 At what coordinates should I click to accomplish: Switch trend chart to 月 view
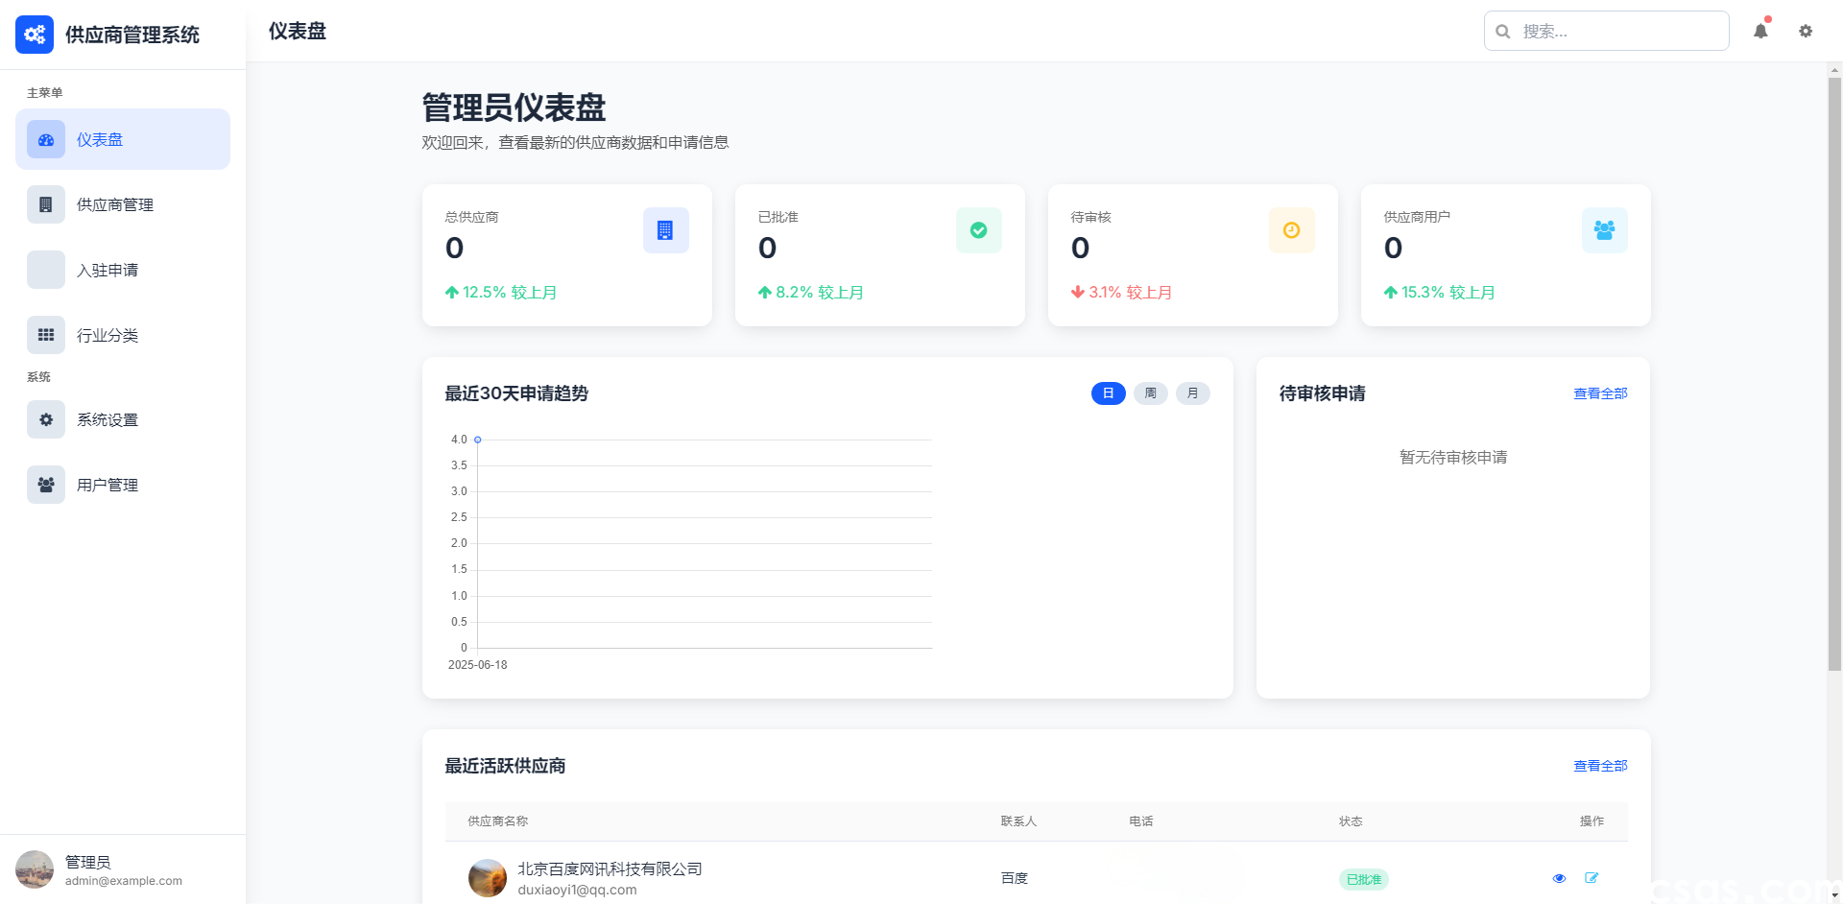1193,393
